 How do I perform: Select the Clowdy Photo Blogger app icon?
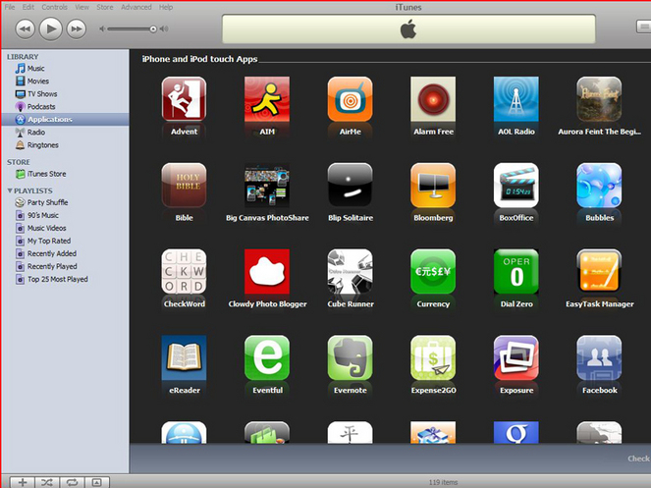[x=267, y=272]
